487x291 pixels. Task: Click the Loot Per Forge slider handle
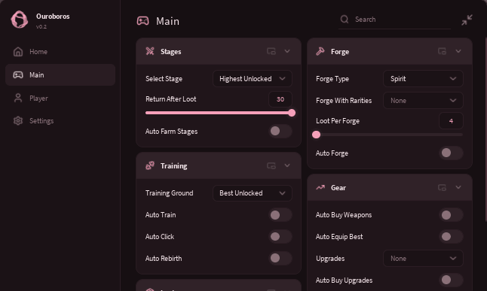[x=316, y=135]
